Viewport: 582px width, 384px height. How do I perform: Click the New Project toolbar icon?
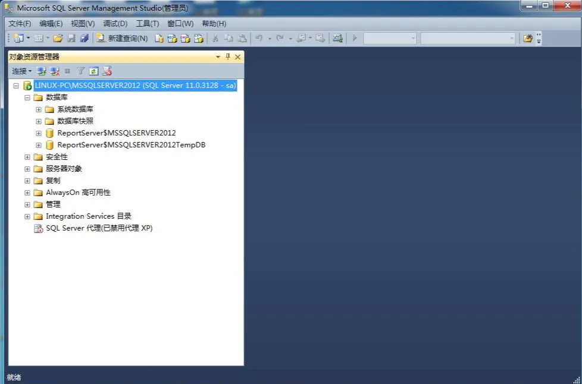[x=18, y=38]
